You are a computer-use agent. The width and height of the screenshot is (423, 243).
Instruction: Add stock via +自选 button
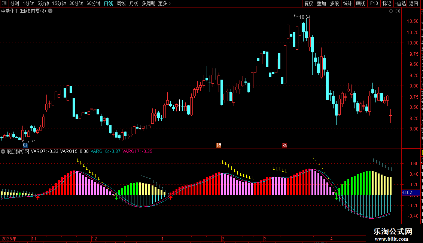(x=400, y=3)
